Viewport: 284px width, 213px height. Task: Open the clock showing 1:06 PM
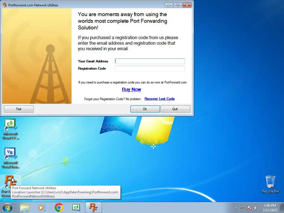pyautogui.click(x=270, y=207)
